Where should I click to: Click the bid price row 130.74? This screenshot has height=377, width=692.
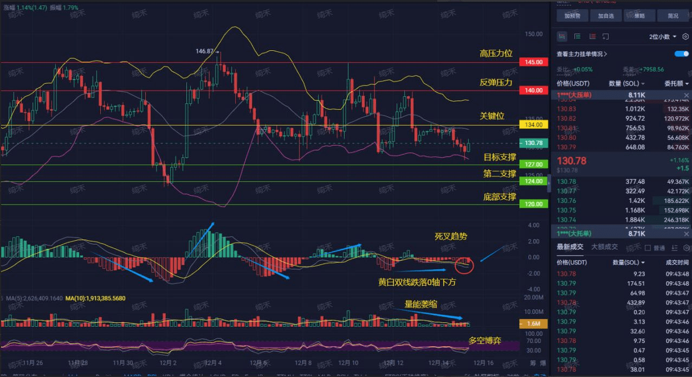tap(621, 220)
